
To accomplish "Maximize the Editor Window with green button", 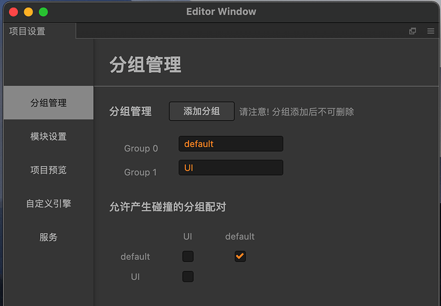I will pos(43,11).
